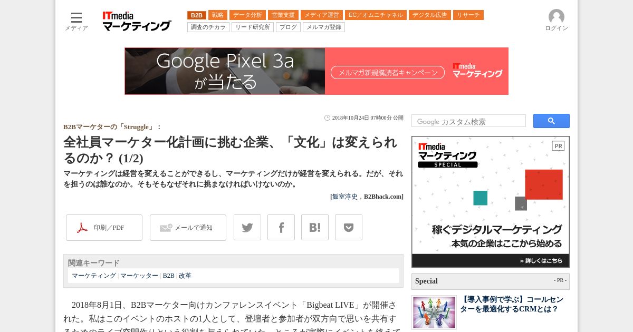This screenshot has width=633, height=332.
Task: Open the マーケティング keyword link
Action: pyautogui.click(x=94, y=276)
